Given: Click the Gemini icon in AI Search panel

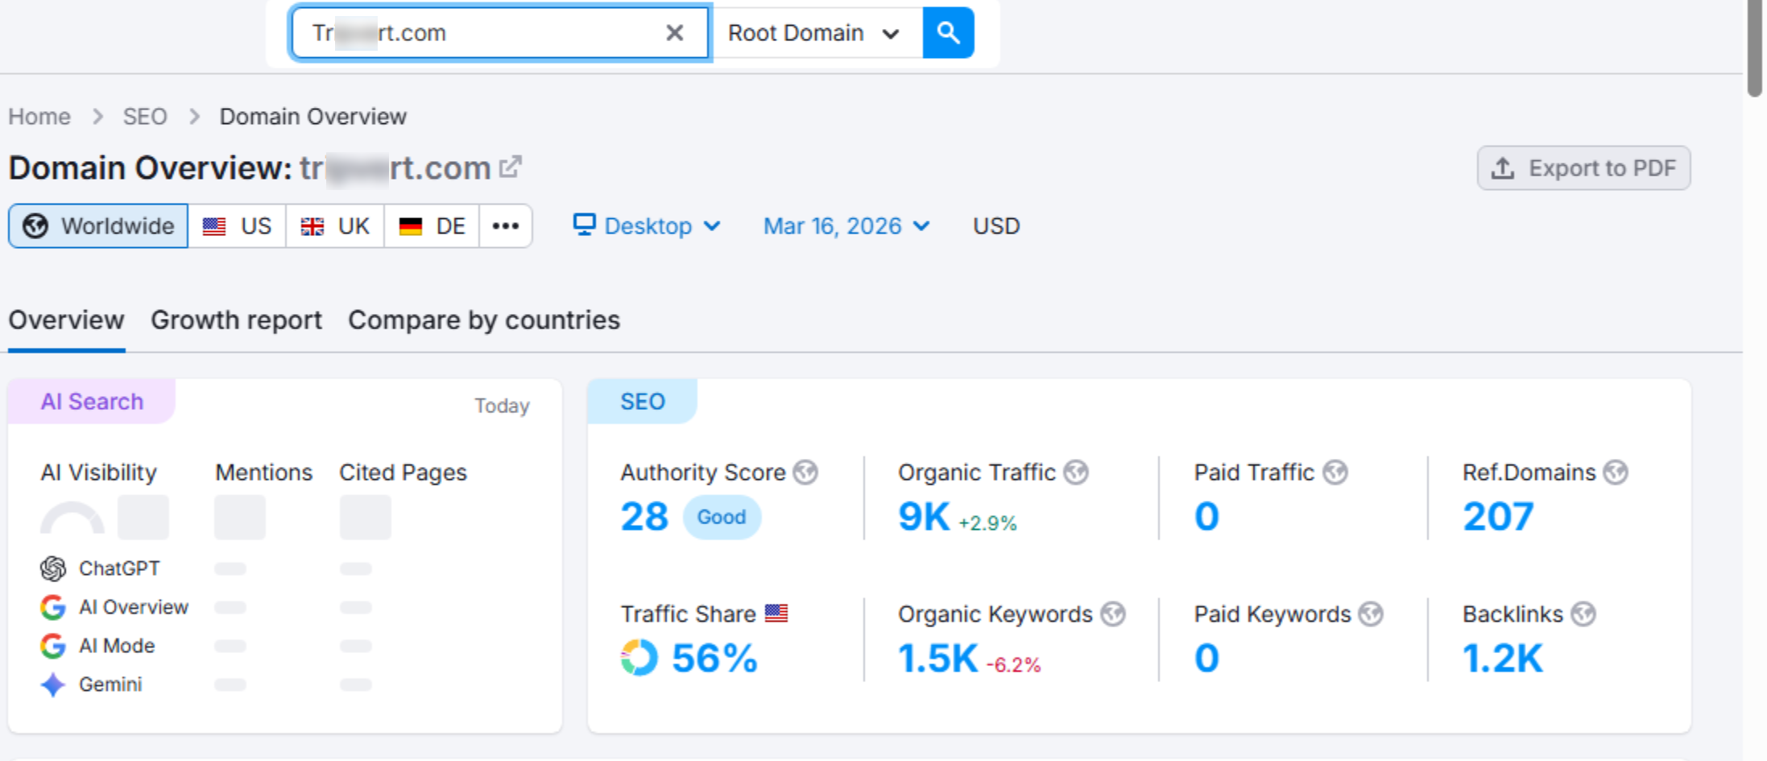Looking at the screenshot, I should click(52, 684).
